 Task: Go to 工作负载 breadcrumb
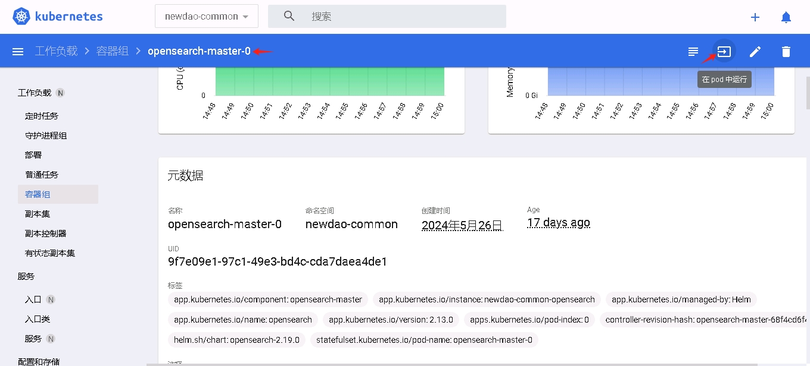click(56, 51)
